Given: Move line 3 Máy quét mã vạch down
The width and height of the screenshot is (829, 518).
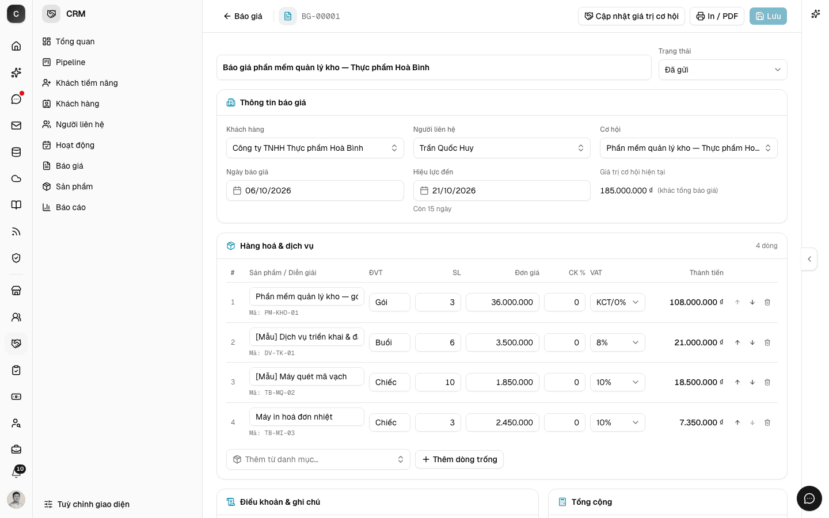Looking at the screenshot, I should [x=752, y=382].
